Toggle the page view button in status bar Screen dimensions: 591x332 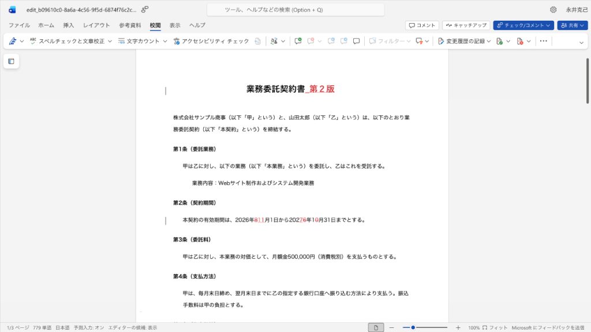click(x=376, y=327)
